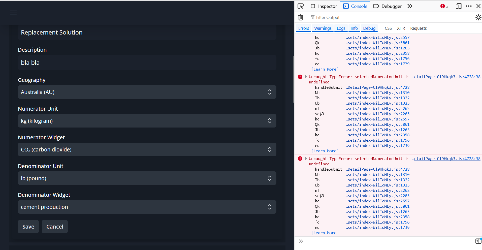Show more devtools tabs via double chevron
This screenshot has height=250, width=482.
pyautogui.click(x=410, y=6)
